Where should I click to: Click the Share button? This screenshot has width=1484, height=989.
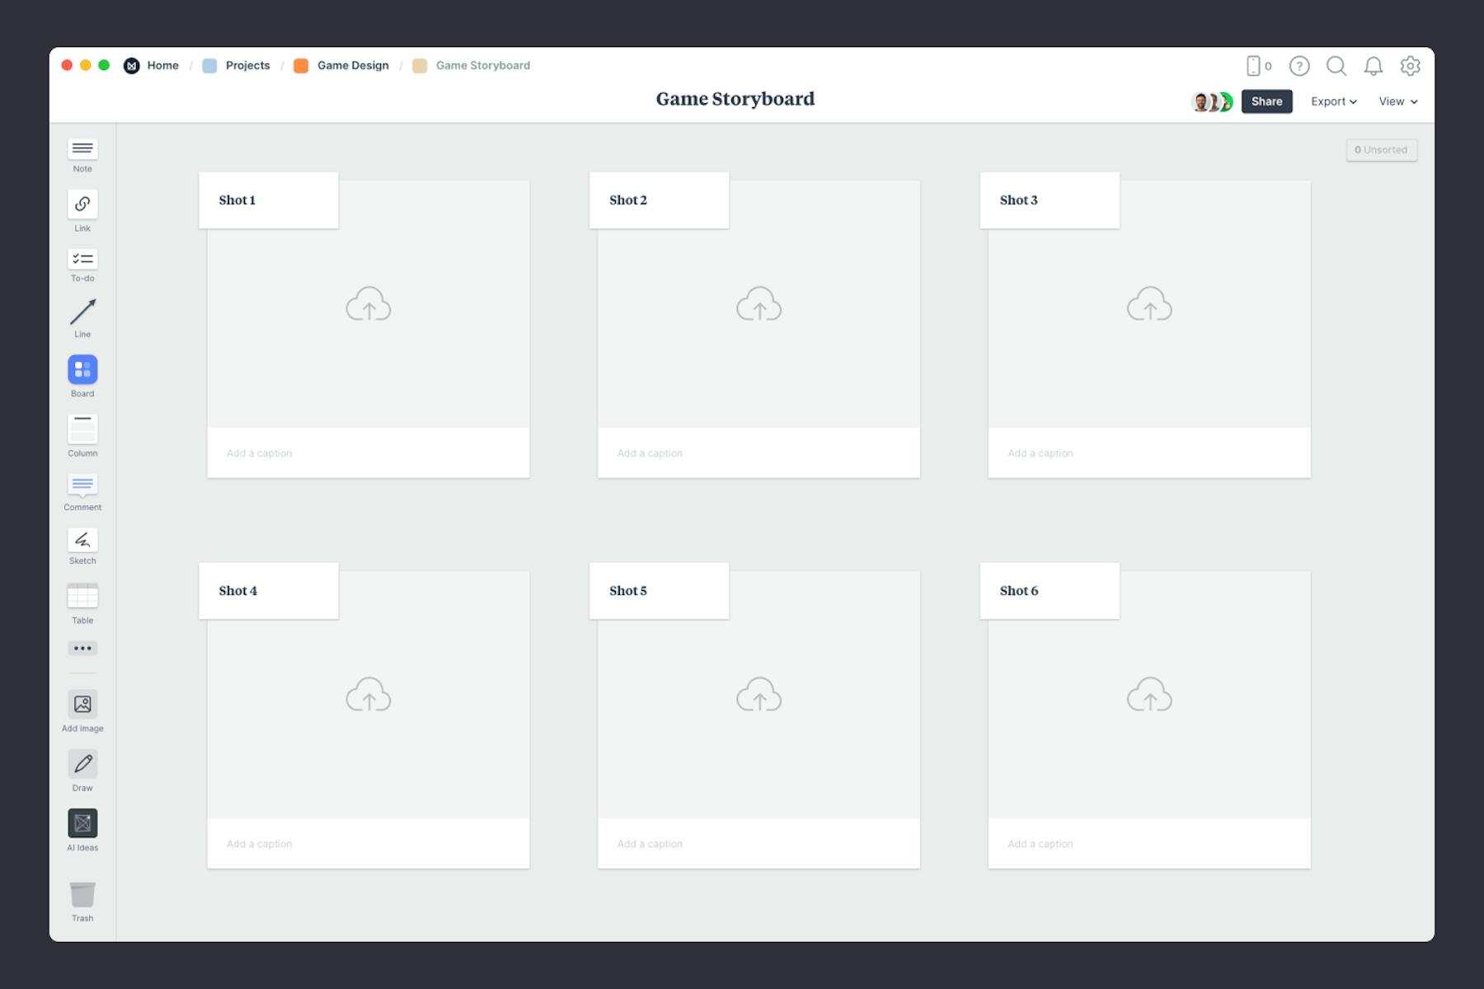click(x=1267, y=101)
